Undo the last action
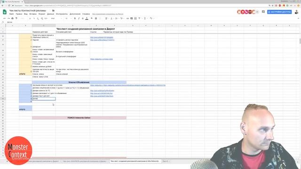This screenshot has width=301, height=169. coord(5,18)
